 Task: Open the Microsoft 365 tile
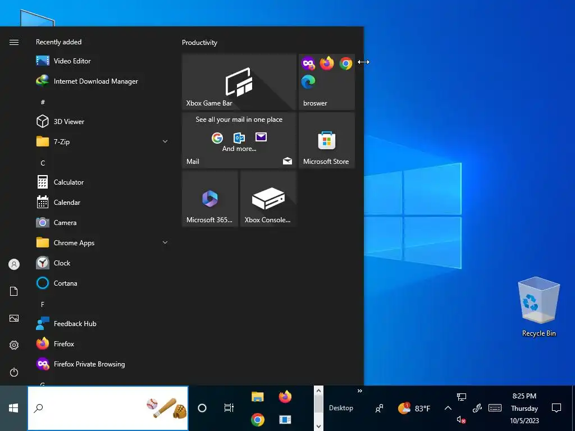tap(210, 199)
